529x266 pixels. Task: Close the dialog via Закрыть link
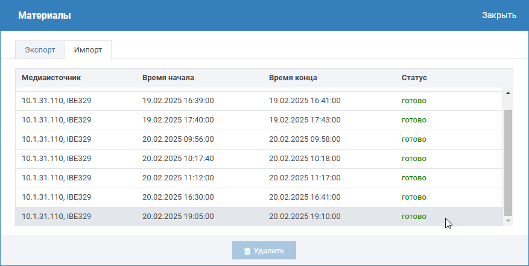click(498, 16)
